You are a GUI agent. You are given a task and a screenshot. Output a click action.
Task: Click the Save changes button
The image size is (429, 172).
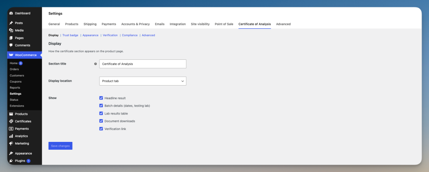tap(60, 146)
